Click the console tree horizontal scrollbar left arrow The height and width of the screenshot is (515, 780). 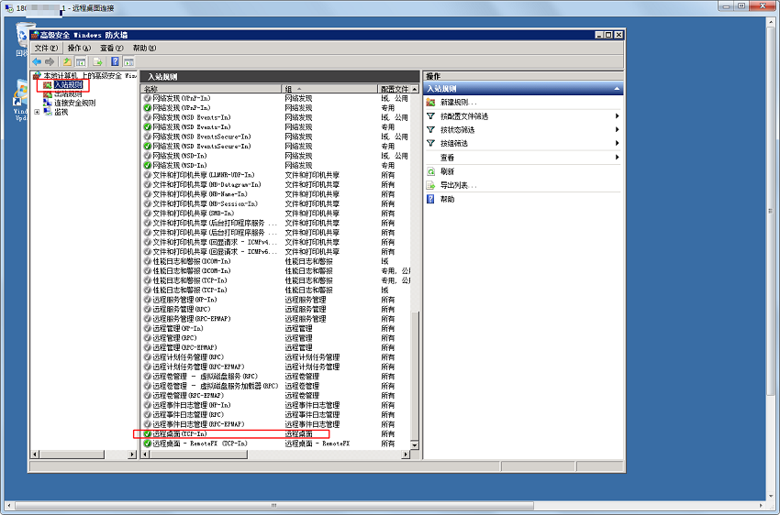(35, 455)
